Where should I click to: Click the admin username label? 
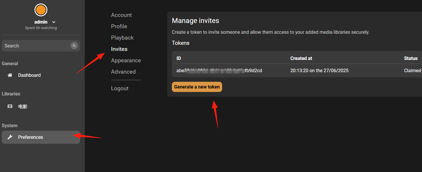coord(41,22)
